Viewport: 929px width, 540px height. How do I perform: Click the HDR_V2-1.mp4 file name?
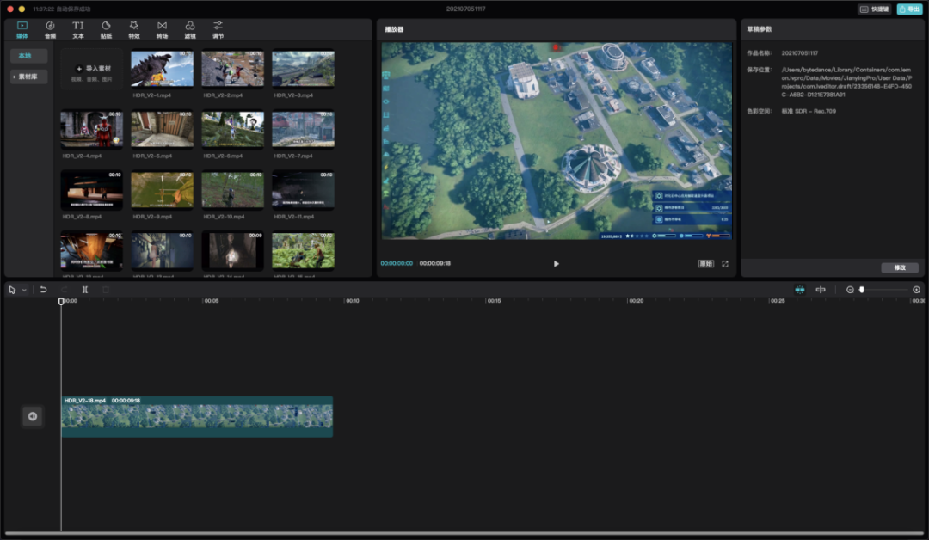click(151, 95)
